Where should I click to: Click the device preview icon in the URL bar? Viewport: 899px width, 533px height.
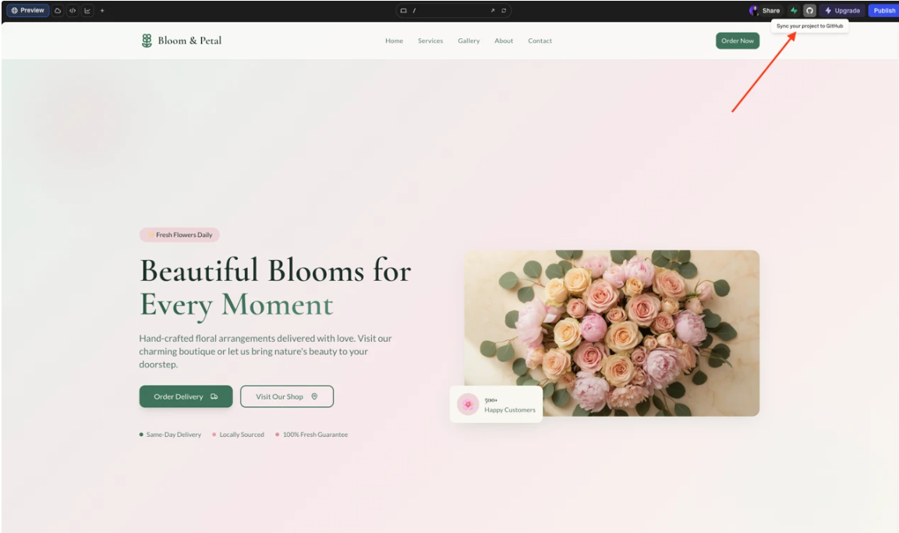pos(403,11)
